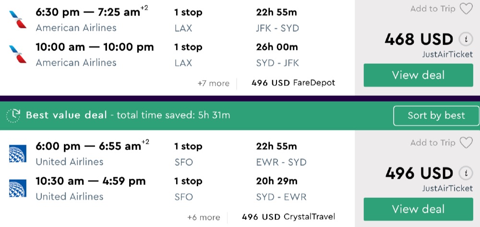Screen dimensions: 480x227
Task: View deal for 468 USD JustAirTicket fare
Action: (x=418, y=75)
